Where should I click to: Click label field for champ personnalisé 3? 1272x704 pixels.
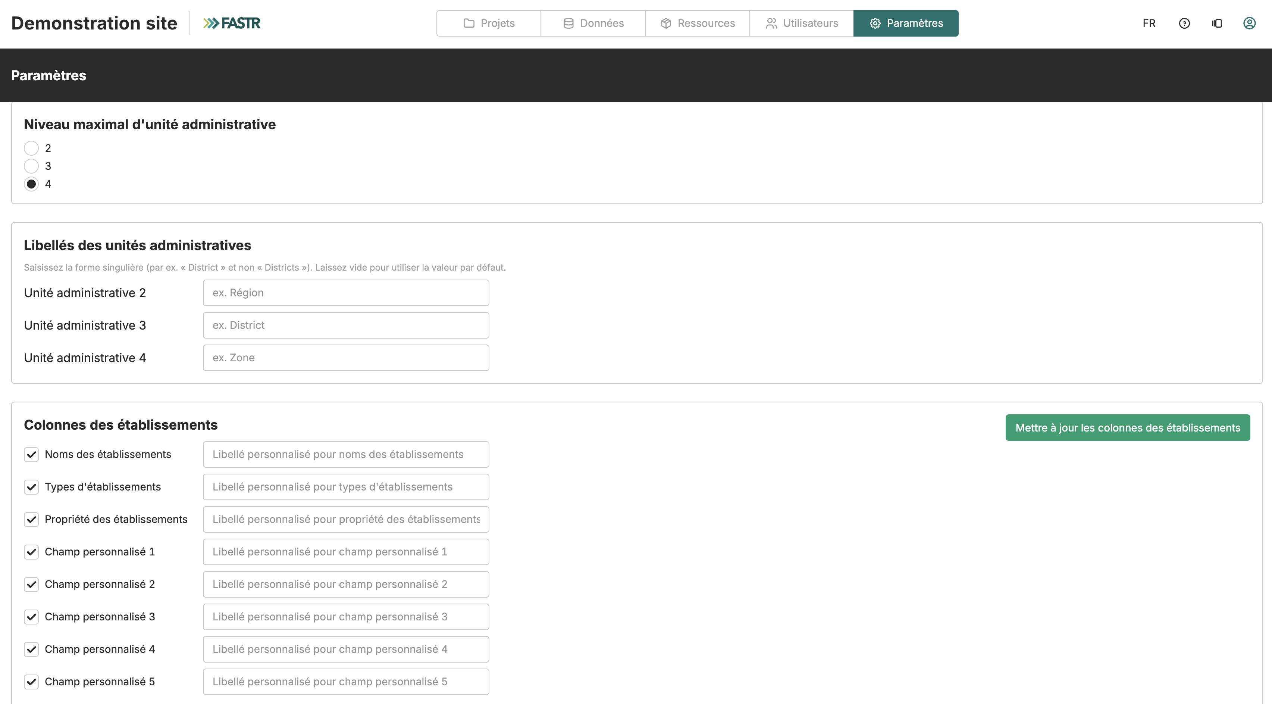point(346,617)
